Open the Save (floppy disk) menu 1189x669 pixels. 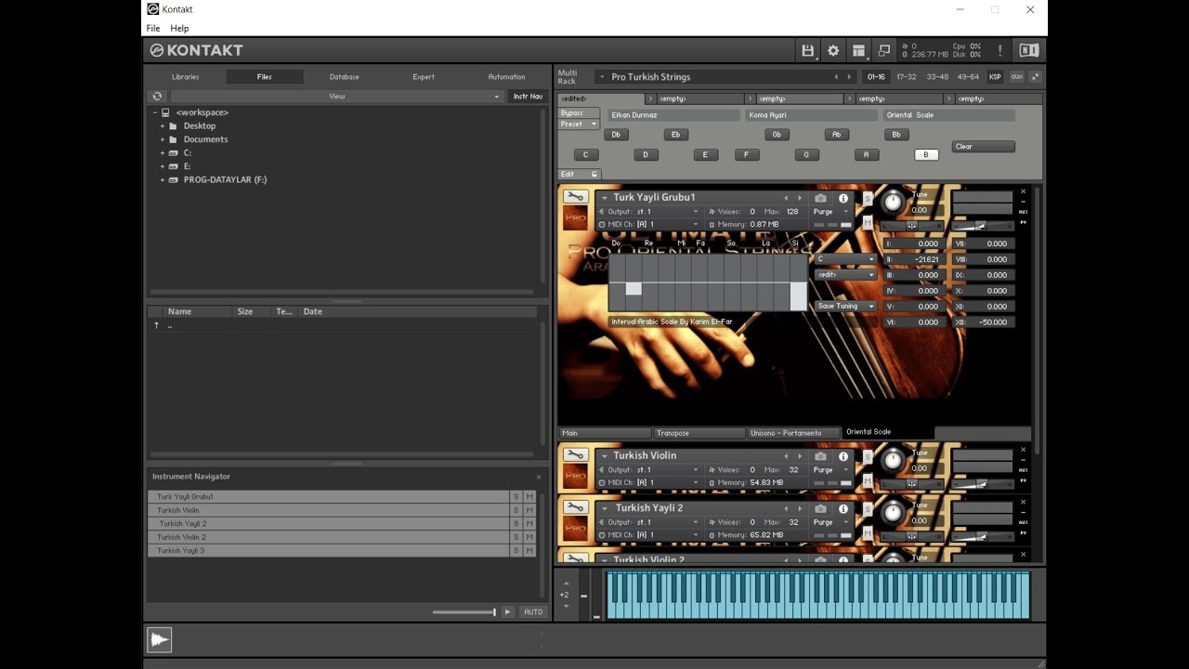point(808,50)
